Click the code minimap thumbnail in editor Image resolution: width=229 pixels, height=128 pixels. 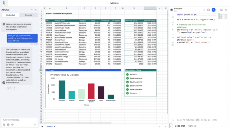[x=222, y=16]
